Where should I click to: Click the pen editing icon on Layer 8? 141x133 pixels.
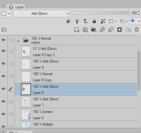[x=10, y=89]
